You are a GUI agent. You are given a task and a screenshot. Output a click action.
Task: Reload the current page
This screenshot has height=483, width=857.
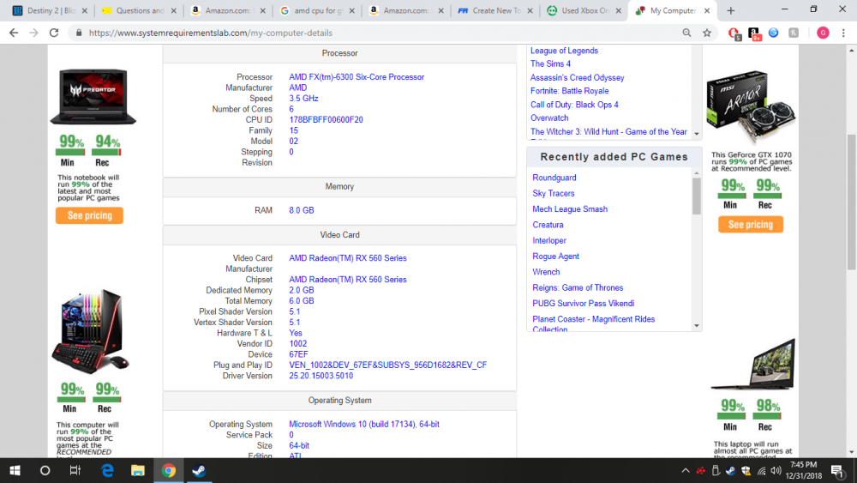[53, 33]
